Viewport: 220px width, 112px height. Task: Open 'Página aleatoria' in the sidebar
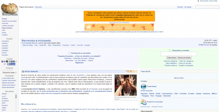point(7,28)
